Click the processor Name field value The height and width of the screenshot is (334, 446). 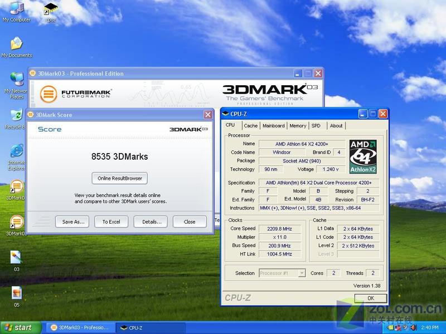tap(302, 144)
